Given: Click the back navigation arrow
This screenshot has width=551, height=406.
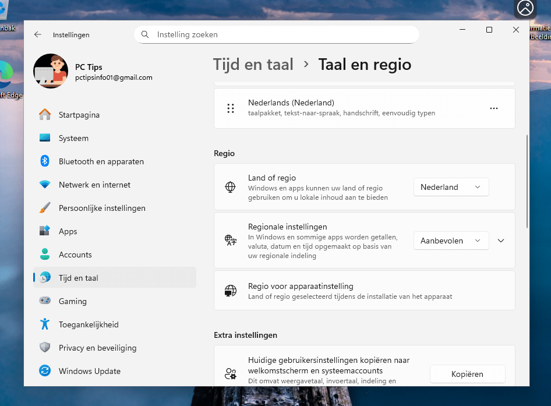Looking at the screenshot, I should click(x=37, y=34).
